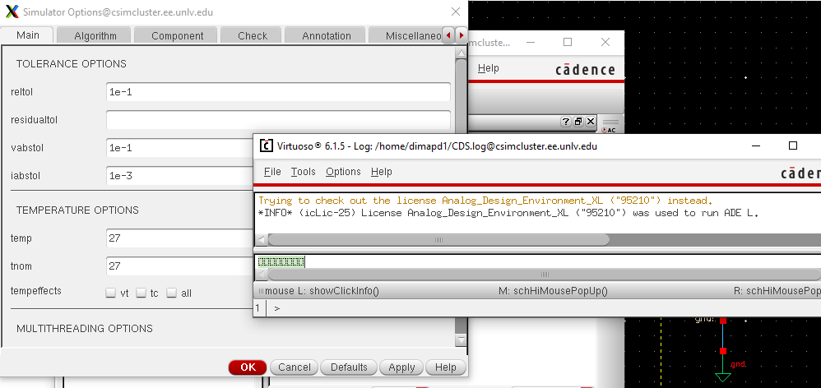
Task: Click the log output horizontal scrollbar thumb
Action: click(438, 240)
